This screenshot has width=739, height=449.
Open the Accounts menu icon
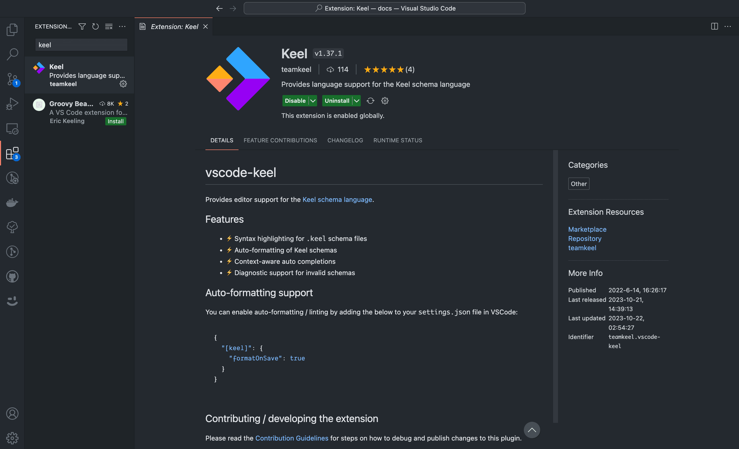[x=12, y=414]
